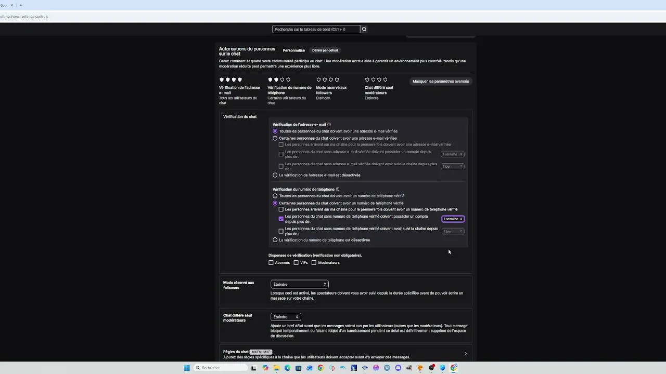Select 'Certaines personnes' email verification radio
The height and width of the screenshot is (374, 666).
tap(275, 138)
